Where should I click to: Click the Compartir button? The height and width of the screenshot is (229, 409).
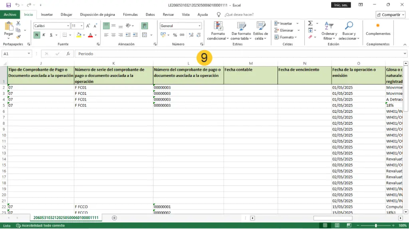coord(390,15)
